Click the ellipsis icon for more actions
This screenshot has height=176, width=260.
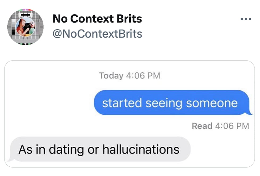pyautogui.click(x=245, y=19)
